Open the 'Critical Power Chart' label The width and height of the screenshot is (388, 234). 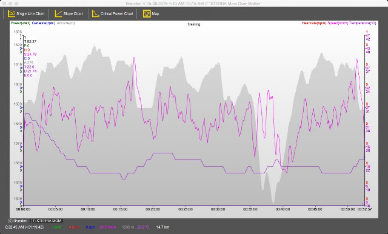117,14
